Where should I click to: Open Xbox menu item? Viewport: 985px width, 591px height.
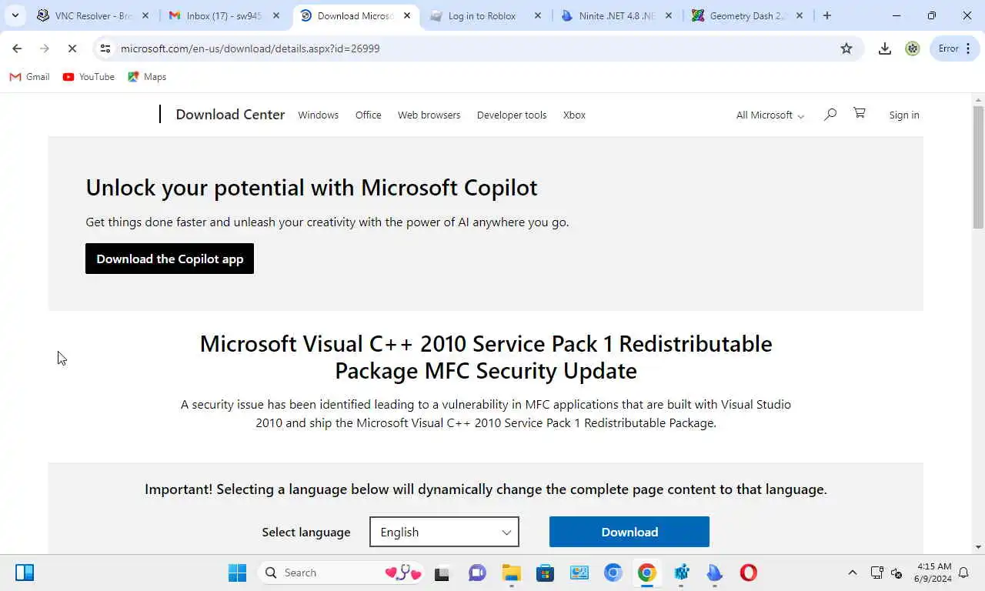pos(574,115)
